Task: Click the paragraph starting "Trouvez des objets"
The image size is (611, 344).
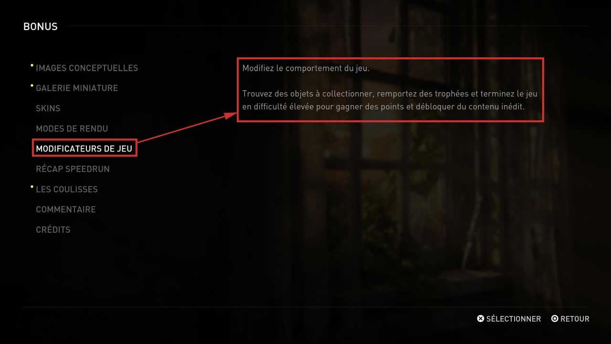Action: 390,100
